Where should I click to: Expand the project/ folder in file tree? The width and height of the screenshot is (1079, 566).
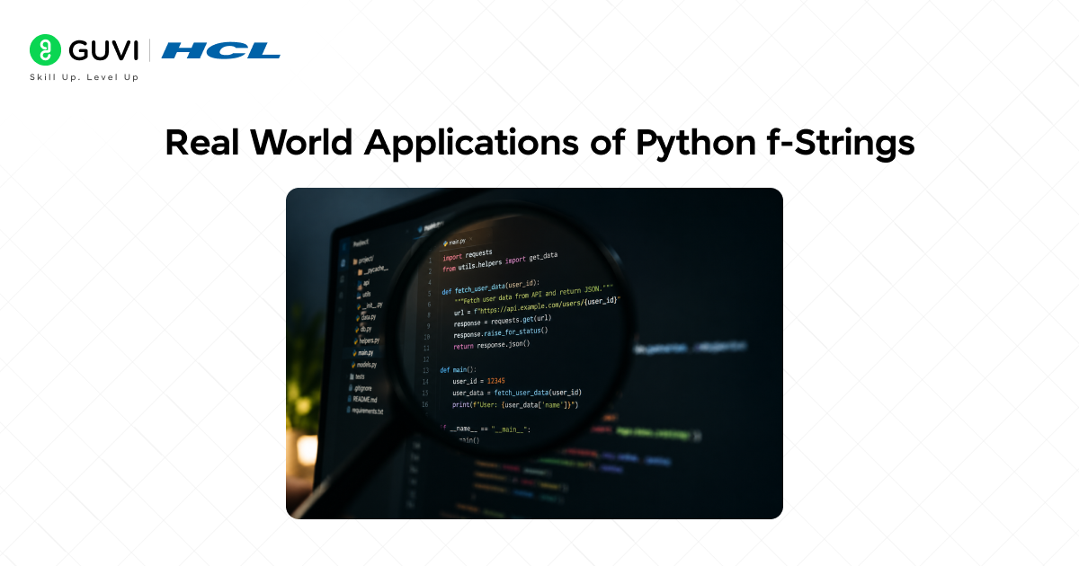coord(364,261)
